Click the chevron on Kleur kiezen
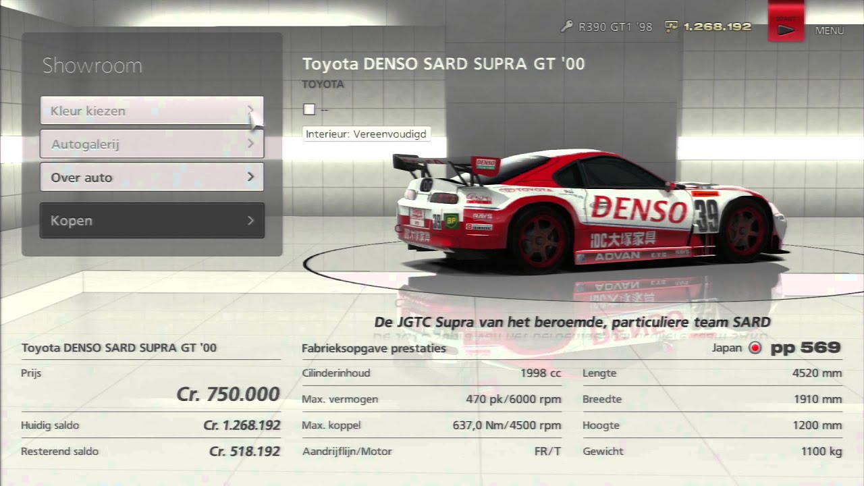Image resolution: width=864 pixels, height=486 pixels. pyautogui.click(x=250, y=110)
